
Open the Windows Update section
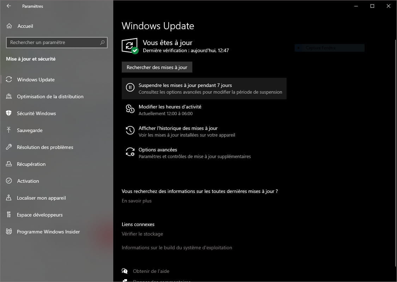coord(57,80)
